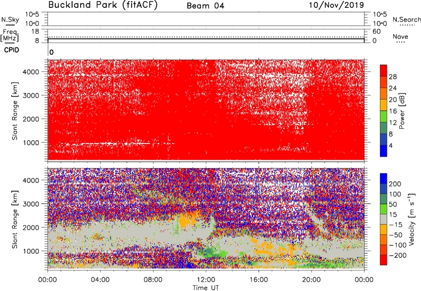The width and height of the screenshot is (421, 291).
Task: Click the '20:00' time tick label
Action: point(311,280)
